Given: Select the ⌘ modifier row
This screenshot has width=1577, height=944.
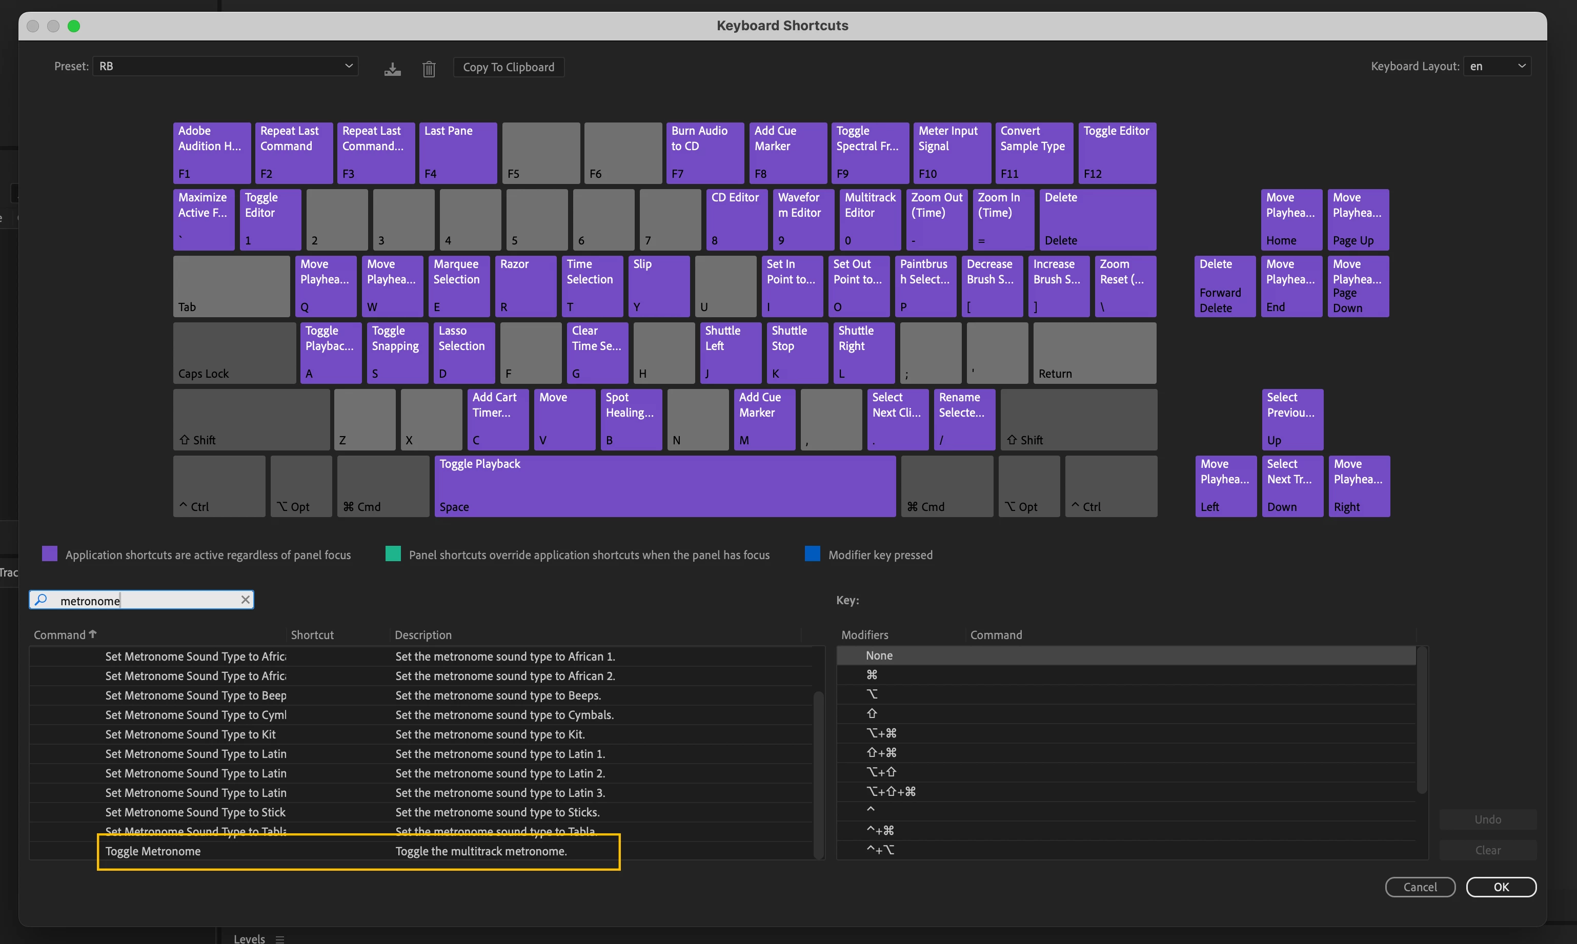Looking at the screenshot, I should pyautogui.click(x=1126, y=675).
